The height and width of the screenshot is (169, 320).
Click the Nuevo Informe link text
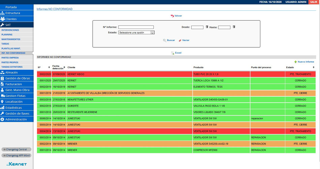coord(306,62)
